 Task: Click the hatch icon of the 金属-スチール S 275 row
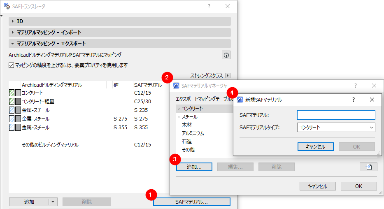click(x=12, y=119)
